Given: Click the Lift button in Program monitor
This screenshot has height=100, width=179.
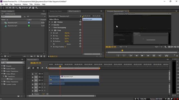Looking at the screenshot, I should tap(167, 56).
